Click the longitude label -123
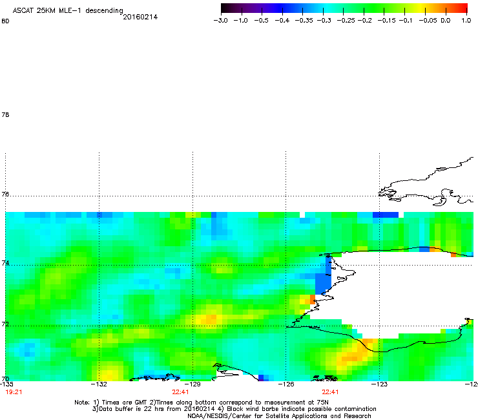478x420 pixels. pyautogui.click(x=379, y=384)
